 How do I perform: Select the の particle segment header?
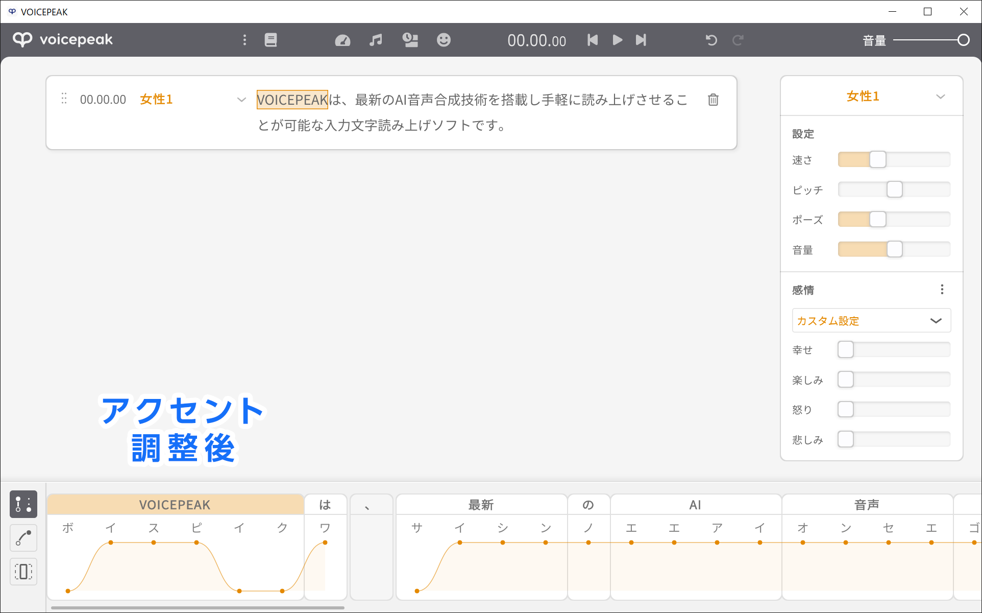coord(588,505)
